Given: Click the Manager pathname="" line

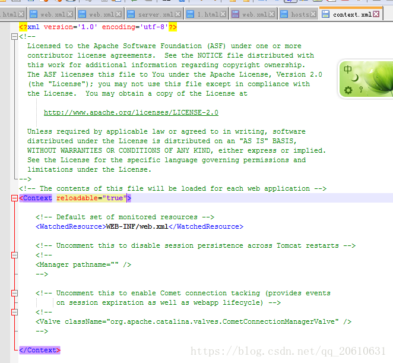Looking at the screenshot, I should point(84,264).
